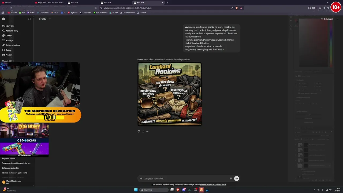Open Głębokie badanie
The image size is (343, 193).
point(11,45)
